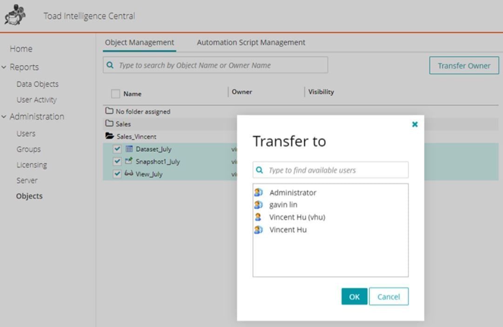Switch to the Automation Script Management tab

tap(251, 42)
